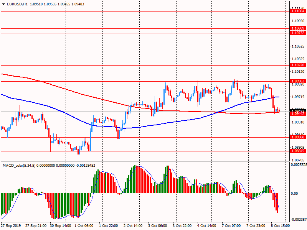The height and width of the screenshot is (230, 307).
Task: Select the 1.08845 price level tag
Action: point(298,151)
